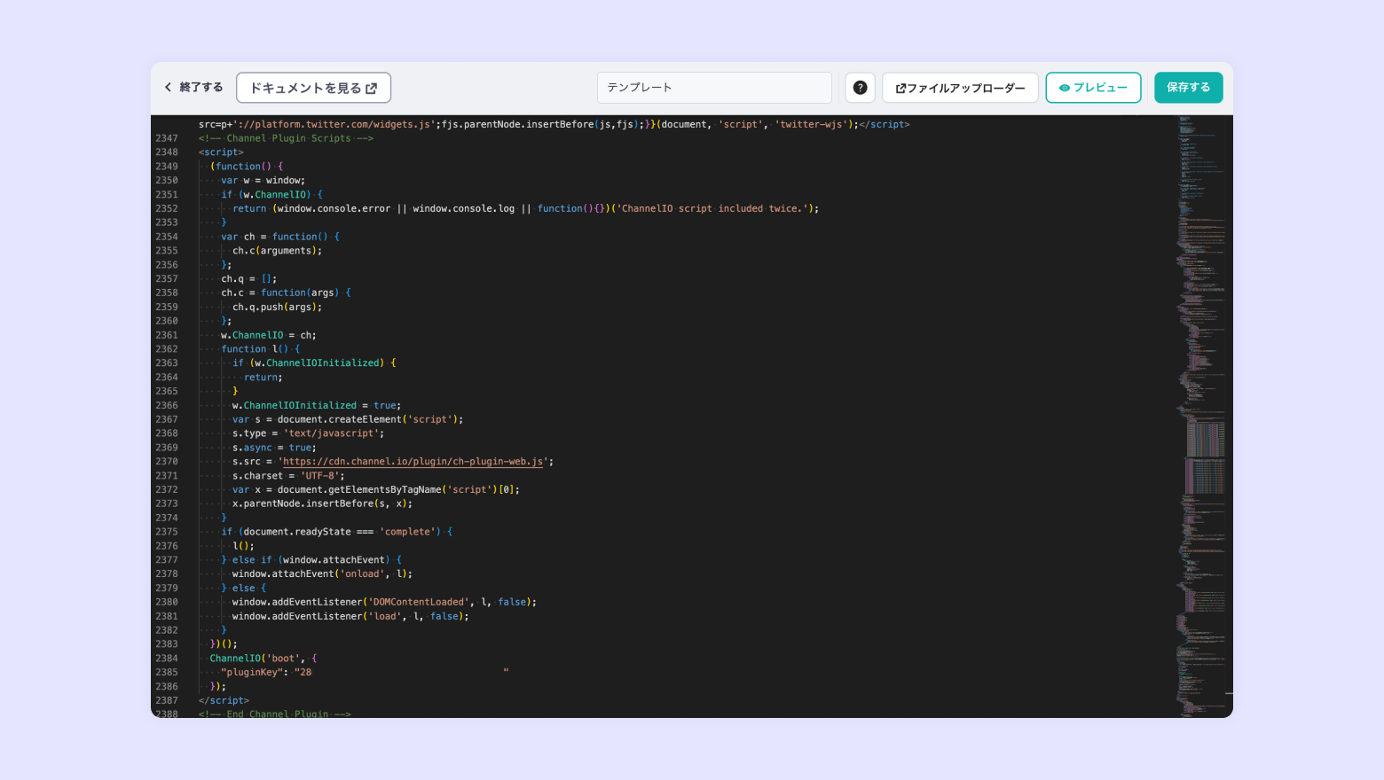This screenshot has height=780, width=1384.
Task: Click external-link icon on ファイルアップローダー
Action: [900, 88]
